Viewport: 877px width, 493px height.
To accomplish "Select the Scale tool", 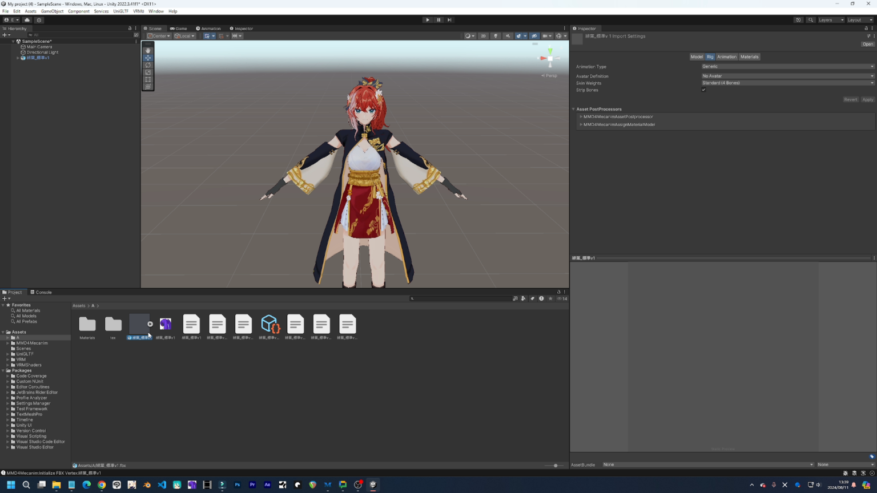I will [x=148, y=72].
